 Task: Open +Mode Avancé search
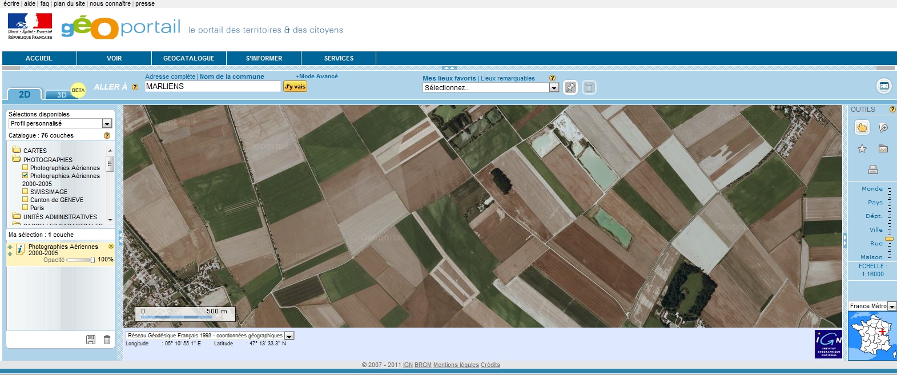pyautogui.click(x=317, y=76)
